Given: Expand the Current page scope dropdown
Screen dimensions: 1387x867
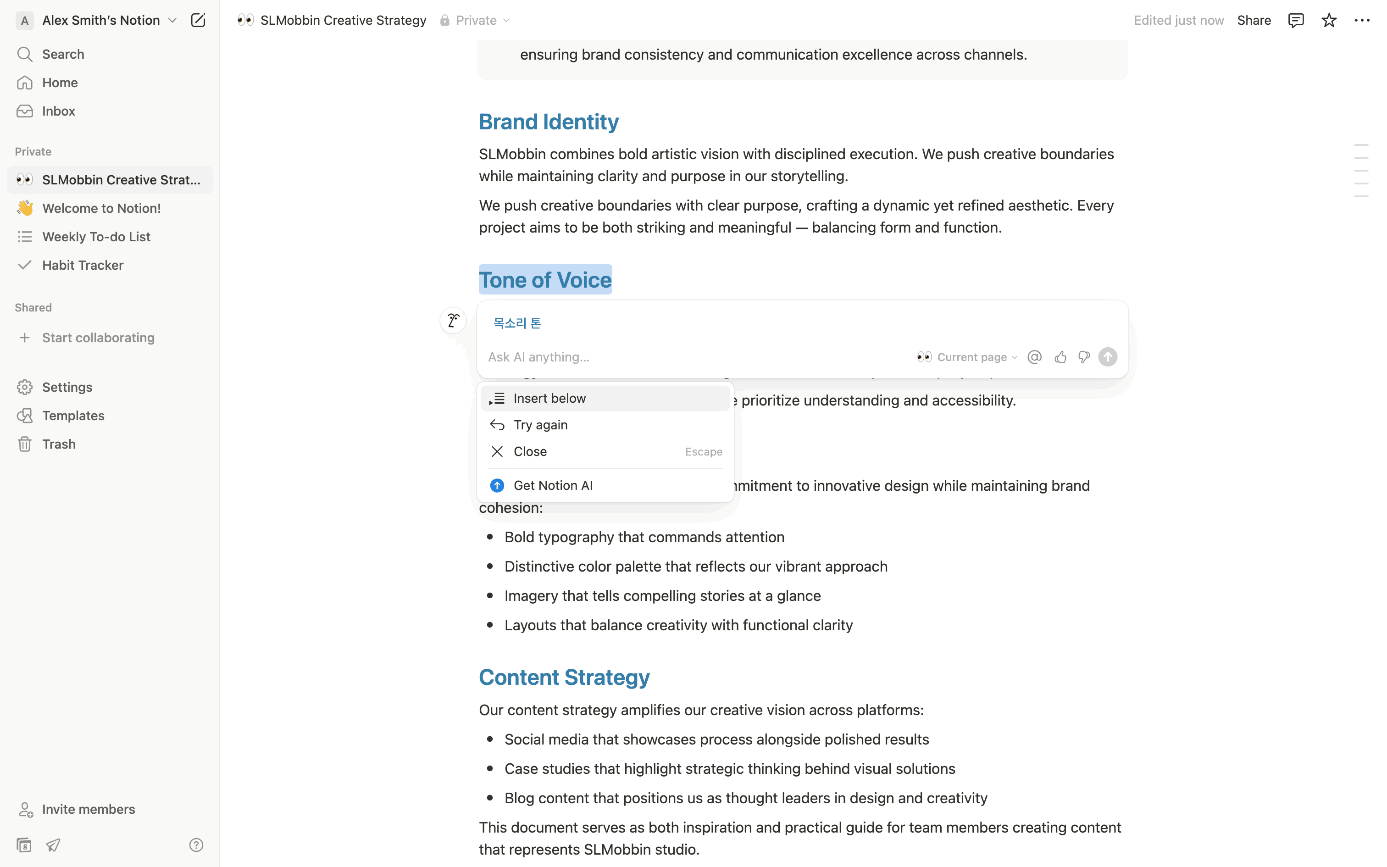Looking at the screenshot, I should tap(972, 357).
